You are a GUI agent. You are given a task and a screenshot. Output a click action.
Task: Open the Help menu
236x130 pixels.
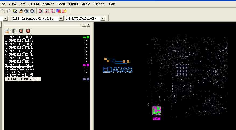(x=112, y=4)
